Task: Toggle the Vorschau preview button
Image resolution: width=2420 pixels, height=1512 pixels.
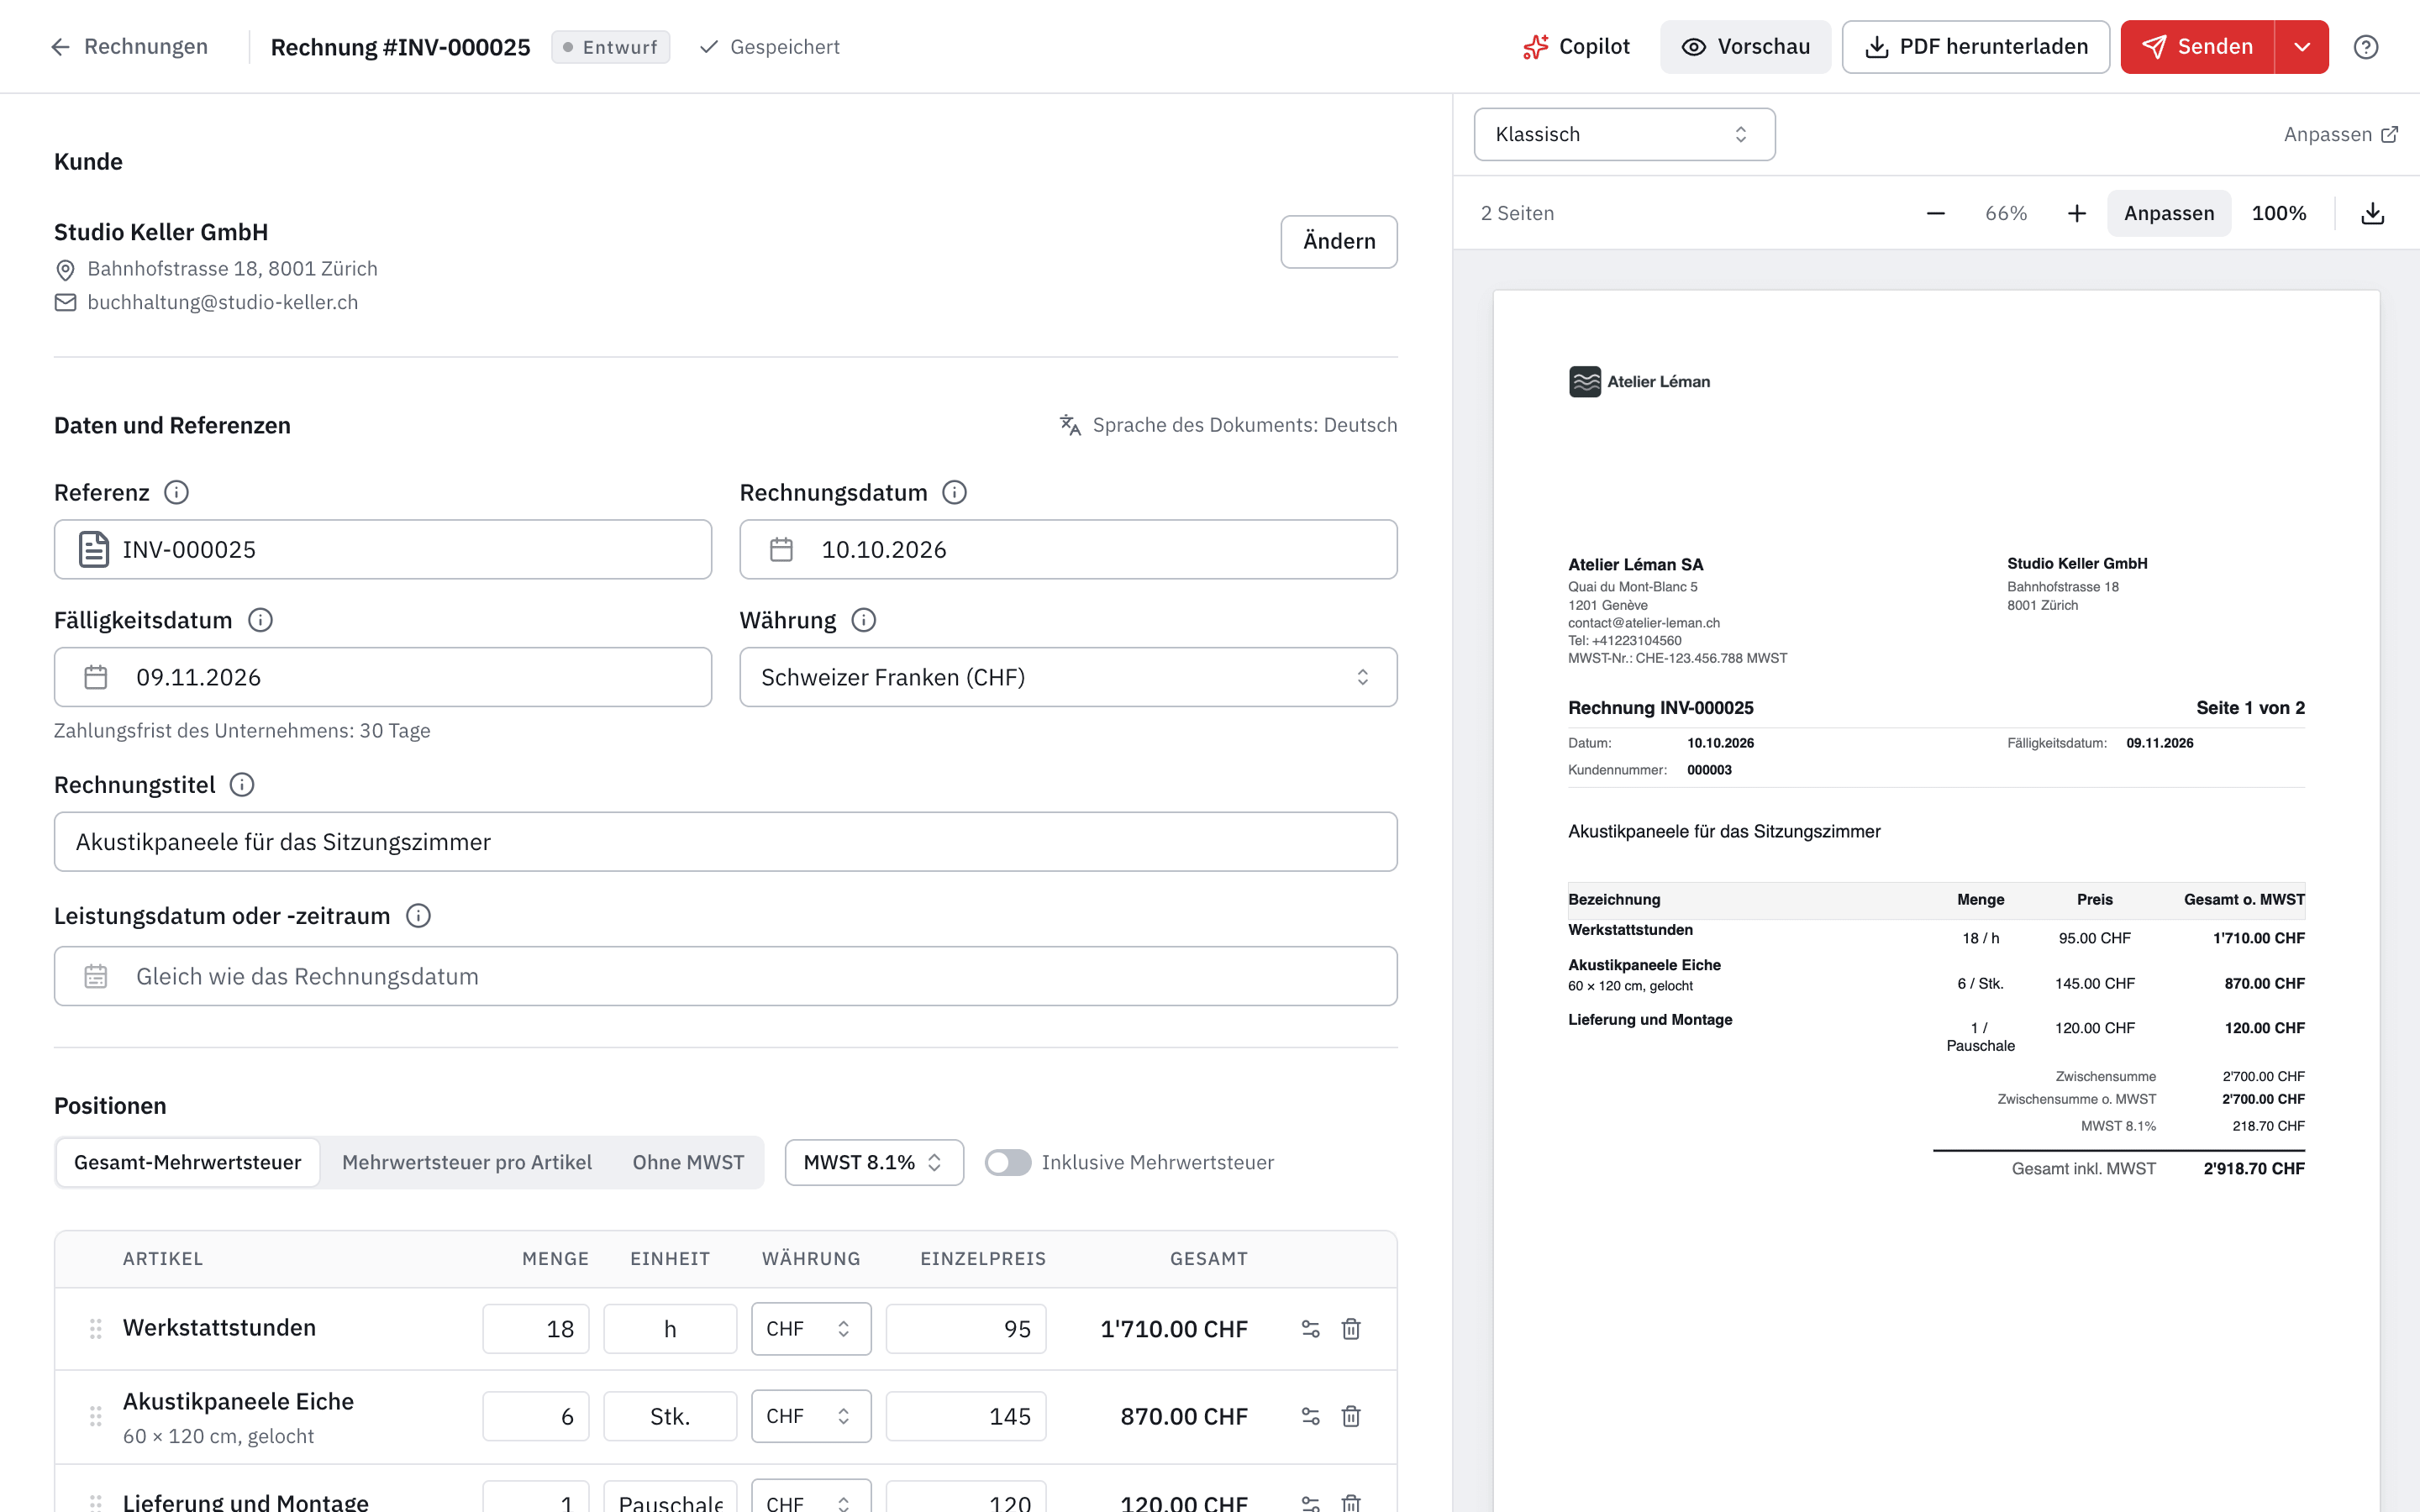Action: (1745, 47)
